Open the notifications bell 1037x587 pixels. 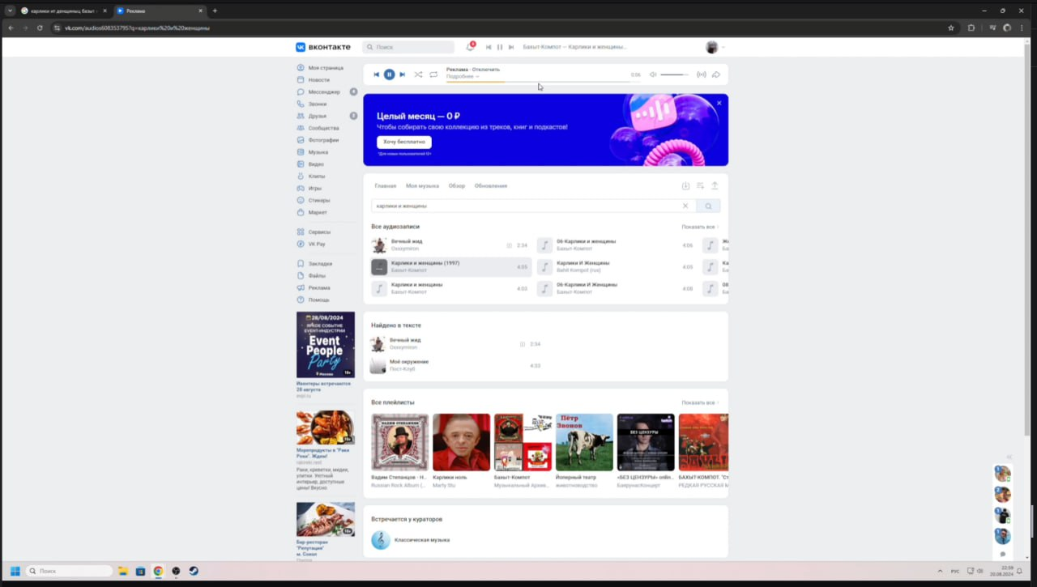pos(470,47)
